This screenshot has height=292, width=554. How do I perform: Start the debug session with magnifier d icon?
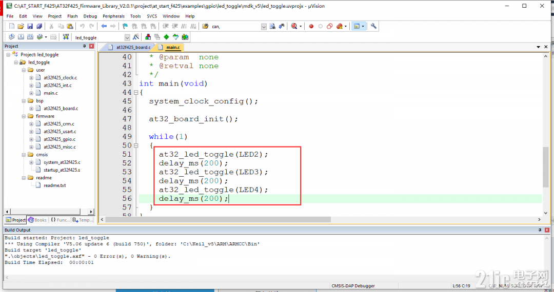294,26
